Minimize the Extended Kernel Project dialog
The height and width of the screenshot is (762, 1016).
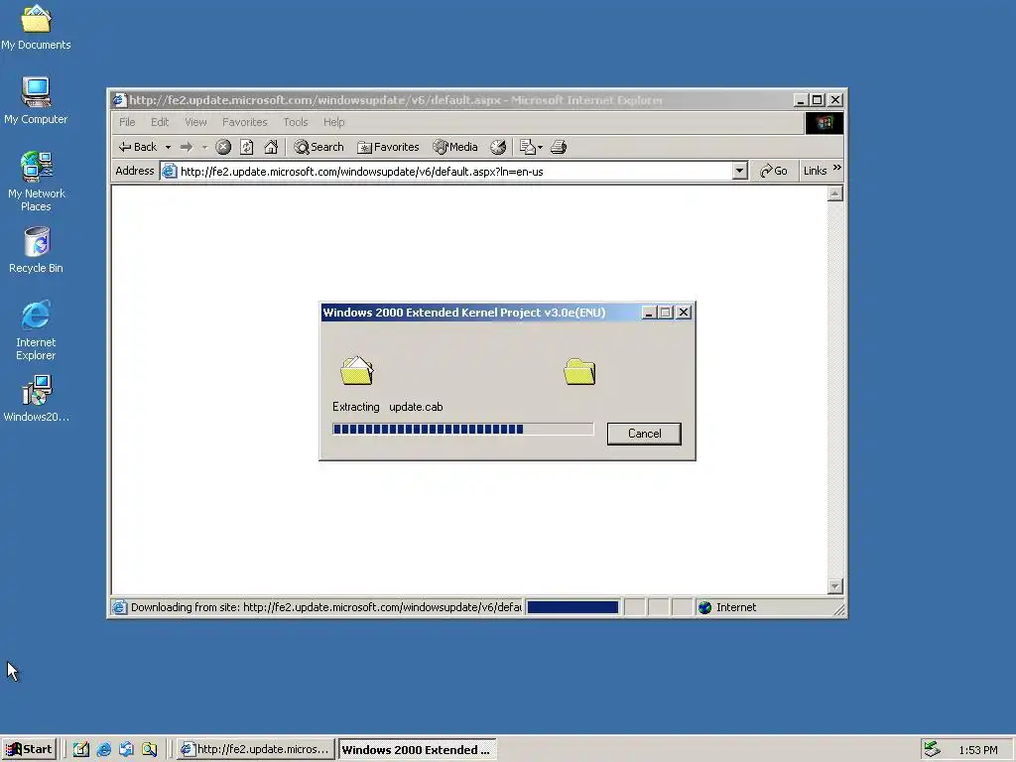649,313
